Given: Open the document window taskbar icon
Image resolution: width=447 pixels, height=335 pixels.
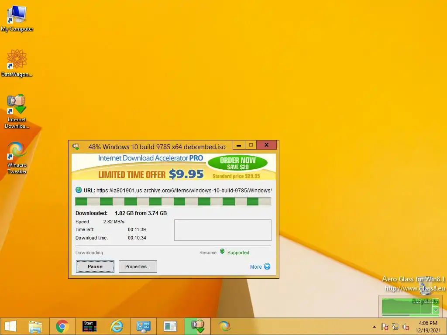Looking at the screenshot, I should pos(170,326).
